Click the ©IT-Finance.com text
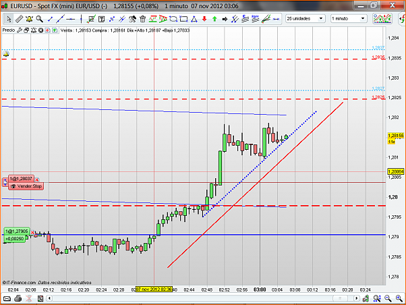The image size is (406, 305). click(x=19, y=283)
